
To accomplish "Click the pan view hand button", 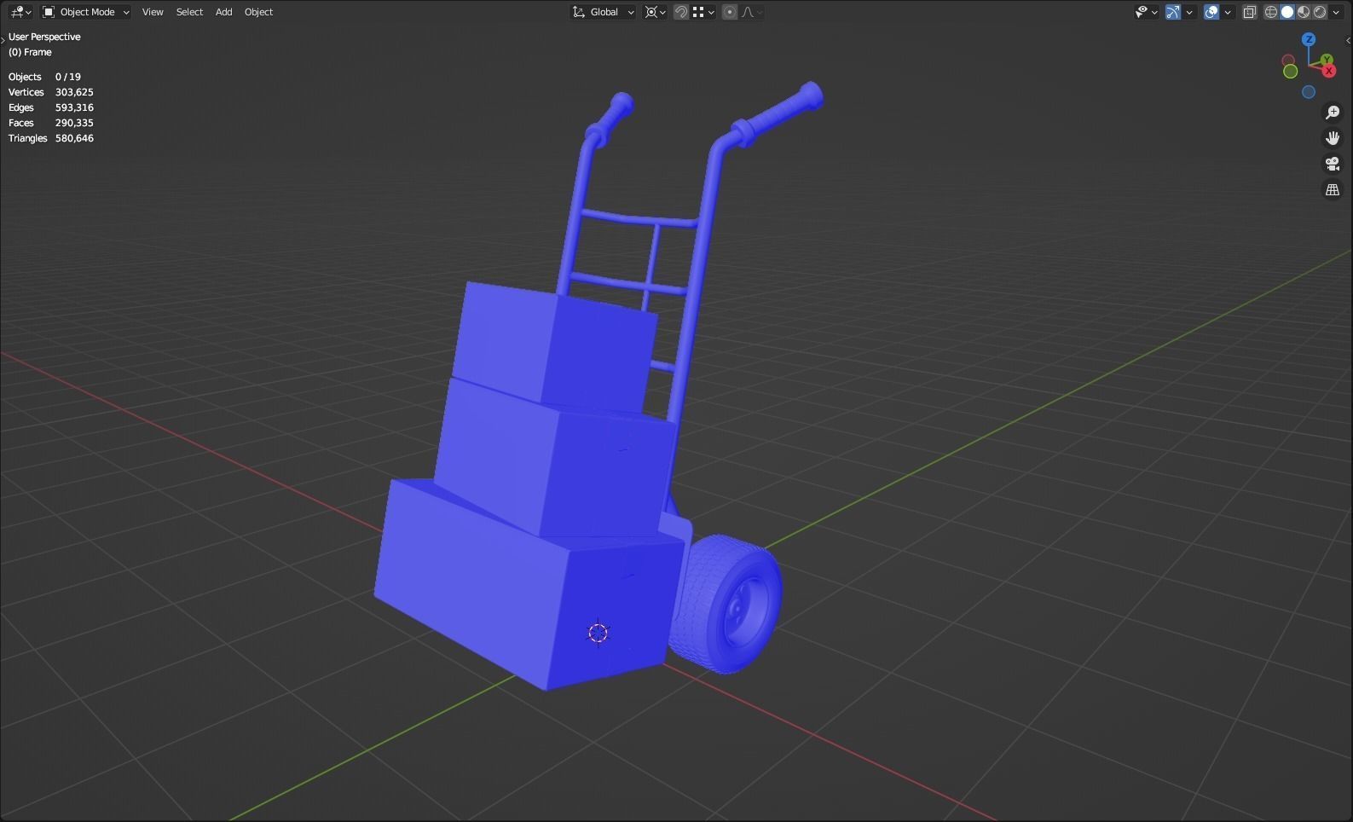I will click(x=1333, y=138).
